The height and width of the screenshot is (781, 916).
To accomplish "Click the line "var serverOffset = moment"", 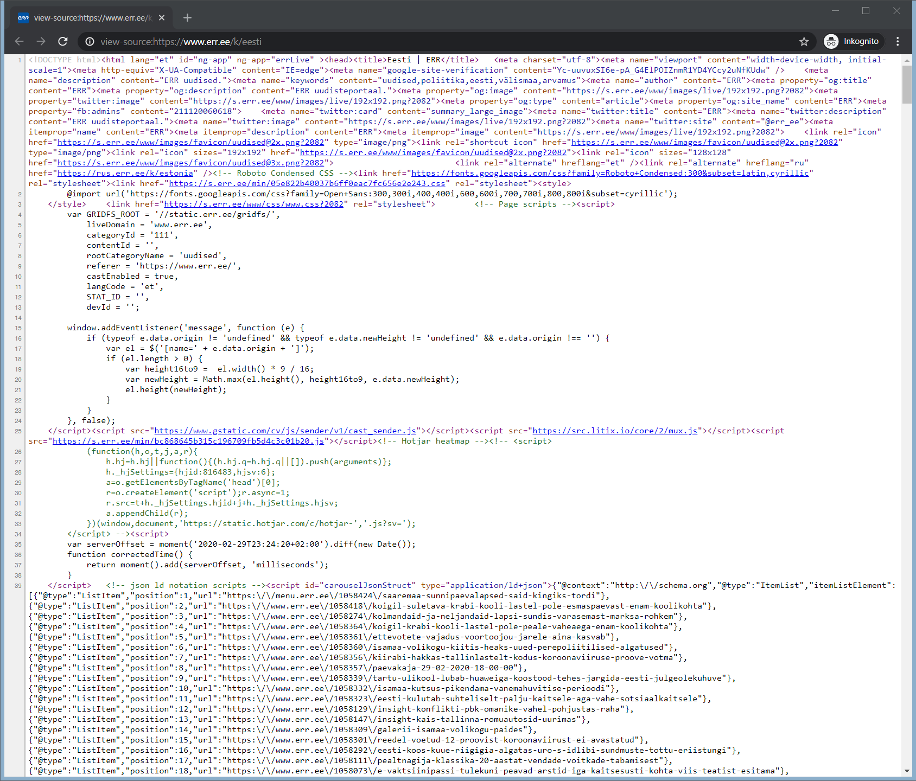I will 241,544.
